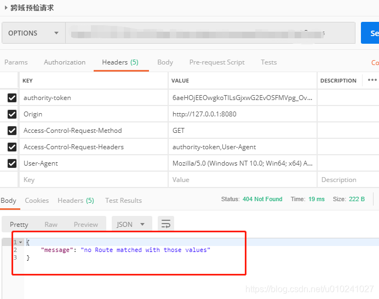Click the Origin key cell
Viewport: 379px width, 299px height.
tap(94, 114)
